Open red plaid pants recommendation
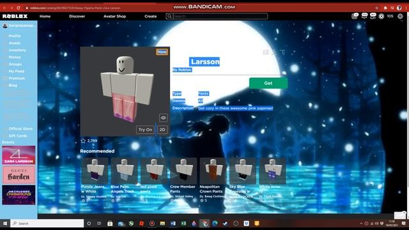The width and height of the screenshot is (409, 230). pyautogui.click(x=154, y=171)
